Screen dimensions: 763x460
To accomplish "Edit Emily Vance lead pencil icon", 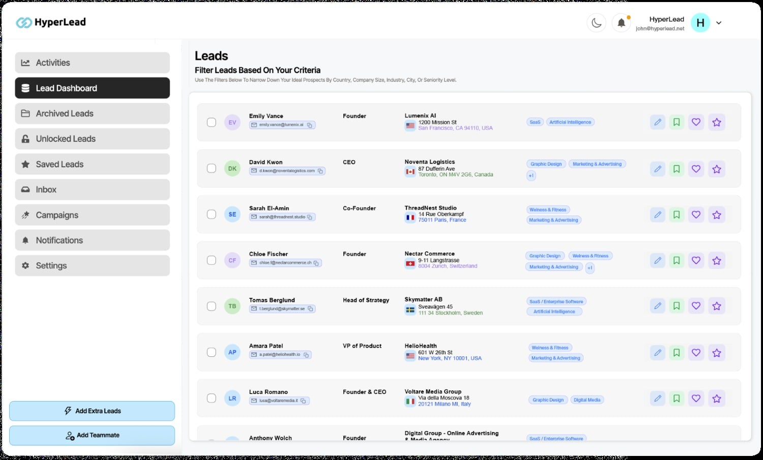I will click(x=658, y=122).
